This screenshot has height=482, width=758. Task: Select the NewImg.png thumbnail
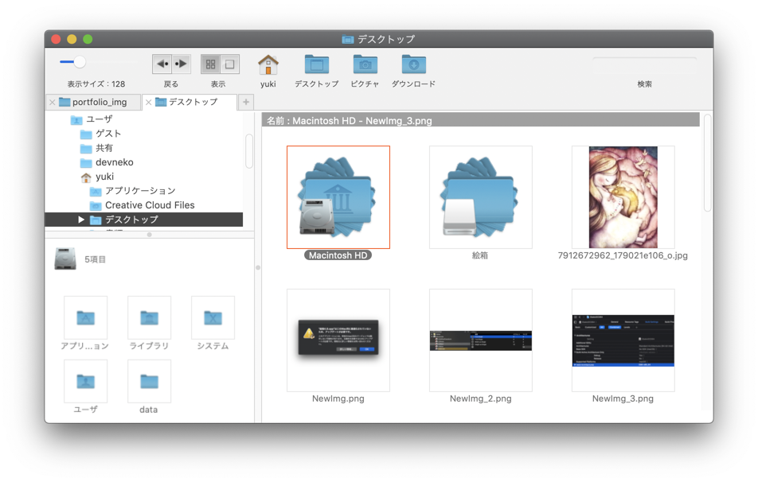tap(338, 340)
